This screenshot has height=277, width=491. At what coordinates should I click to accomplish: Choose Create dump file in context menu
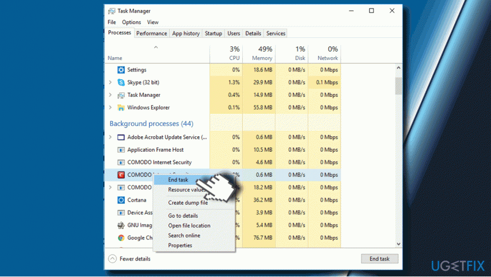188,203
